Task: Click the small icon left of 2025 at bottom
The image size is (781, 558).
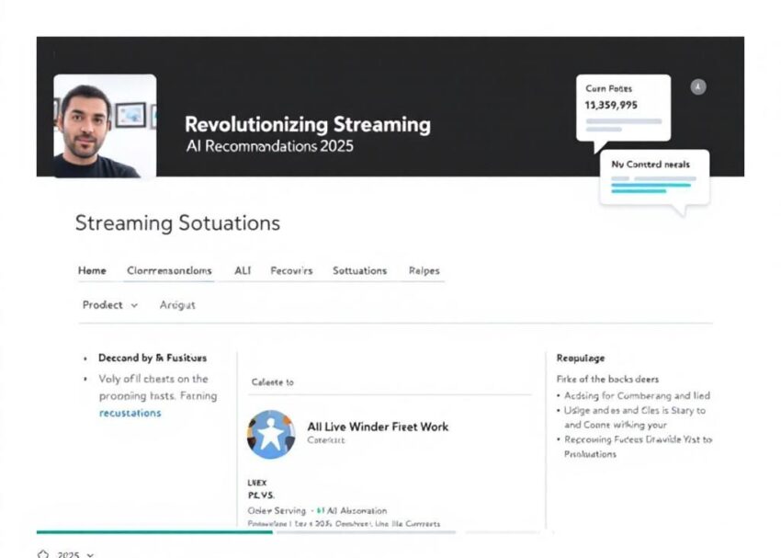Action: [x=43, y=554]
